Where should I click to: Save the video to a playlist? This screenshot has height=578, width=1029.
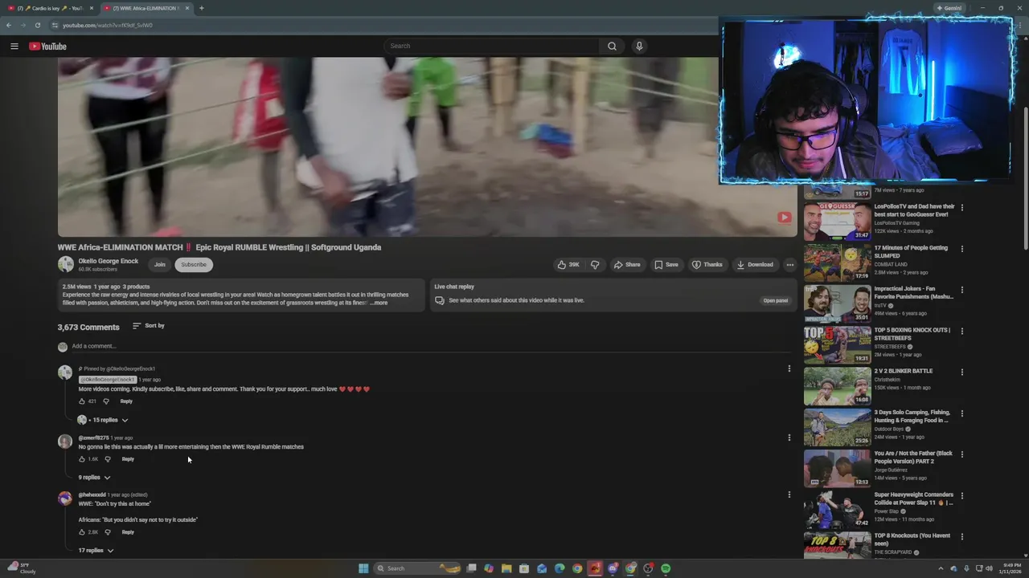(x=666, y=264)
